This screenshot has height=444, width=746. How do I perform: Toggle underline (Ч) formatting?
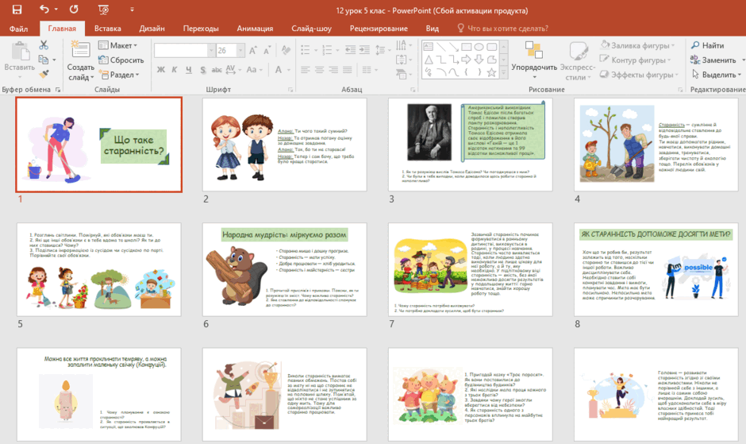click(x=188, y=70)
